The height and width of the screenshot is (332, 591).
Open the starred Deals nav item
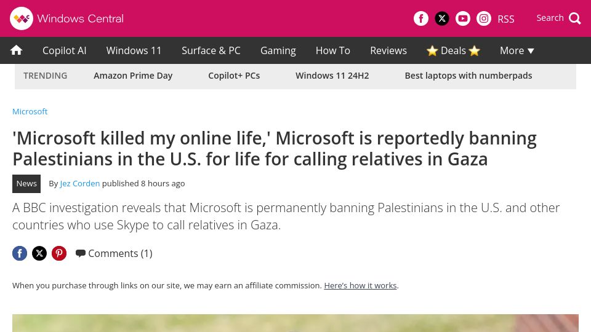(453, 50)
